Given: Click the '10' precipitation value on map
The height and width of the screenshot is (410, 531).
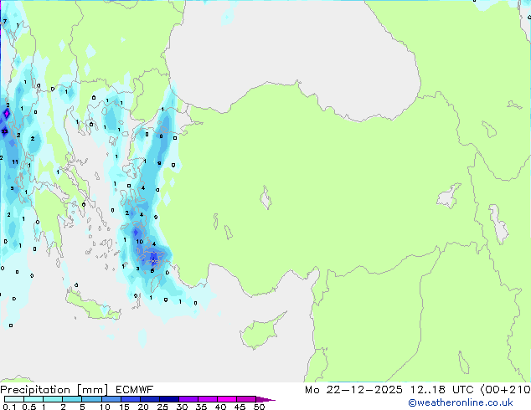Looking at the screenshot, I should [x=140, y=242].
